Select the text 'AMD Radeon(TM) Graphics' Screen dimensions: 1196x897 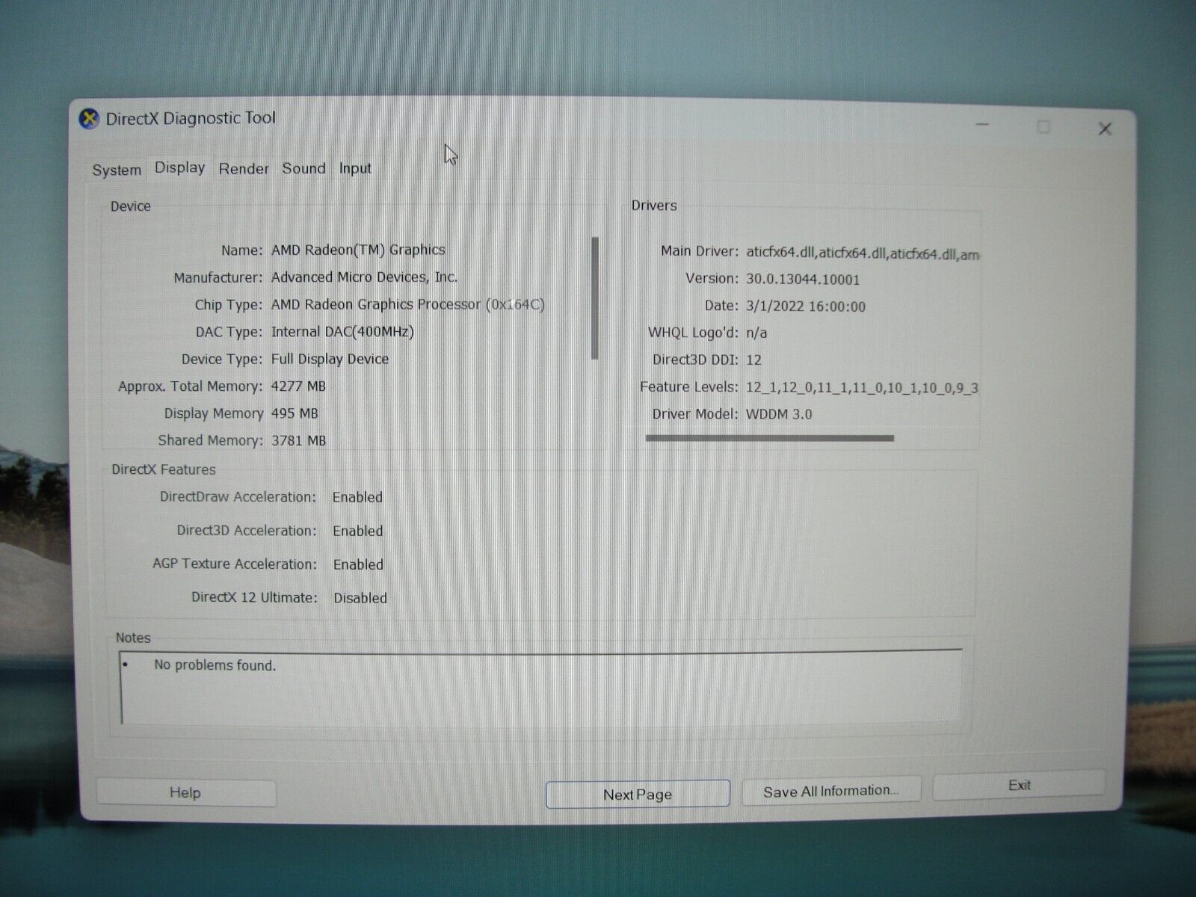pos(358,250)
